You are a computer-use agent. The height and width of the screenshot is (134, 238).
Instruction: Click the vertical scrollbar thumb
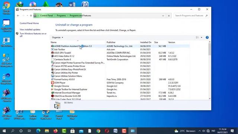pyautogui.click(x=210, y=49)
